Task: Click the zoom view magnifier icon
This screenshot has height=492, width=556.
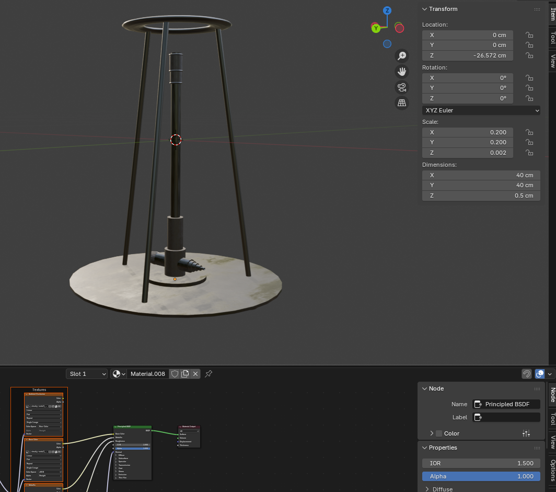Action: (401, 55)
